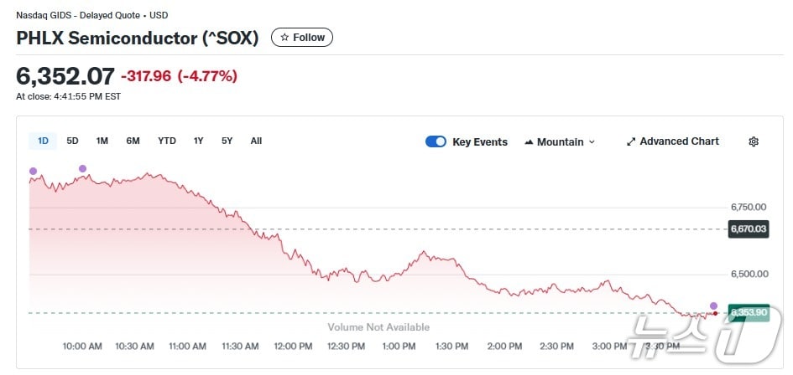Open the Advanced Chart expand icon
The height and width of the screenshot is (375, 793).
[x=631, y=141]
